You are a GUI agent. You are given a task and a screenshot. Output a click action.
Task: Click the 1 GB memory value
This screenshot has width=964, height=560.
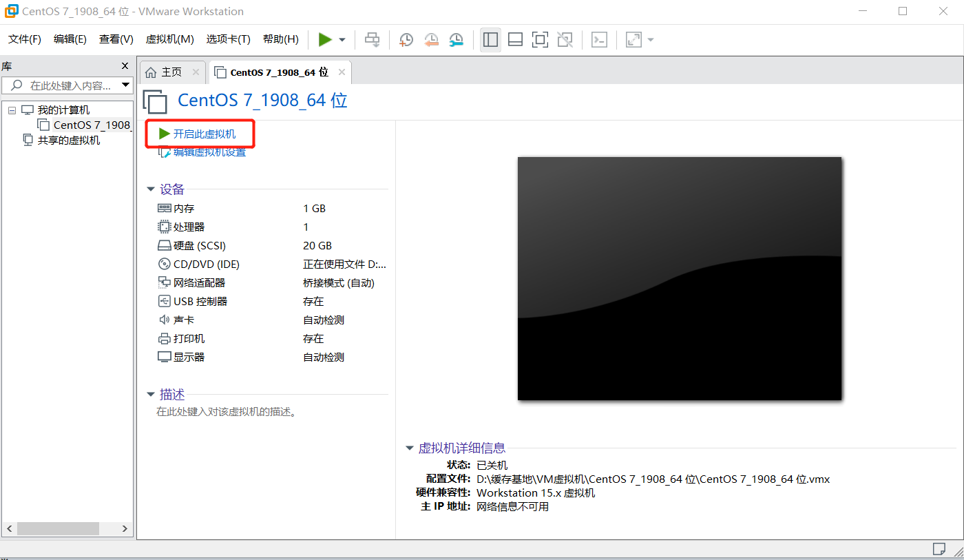point(315,209)
